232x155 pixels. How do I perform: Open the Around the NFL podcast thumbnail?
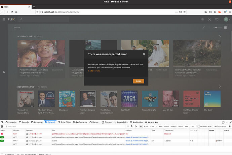pos(150,99)
